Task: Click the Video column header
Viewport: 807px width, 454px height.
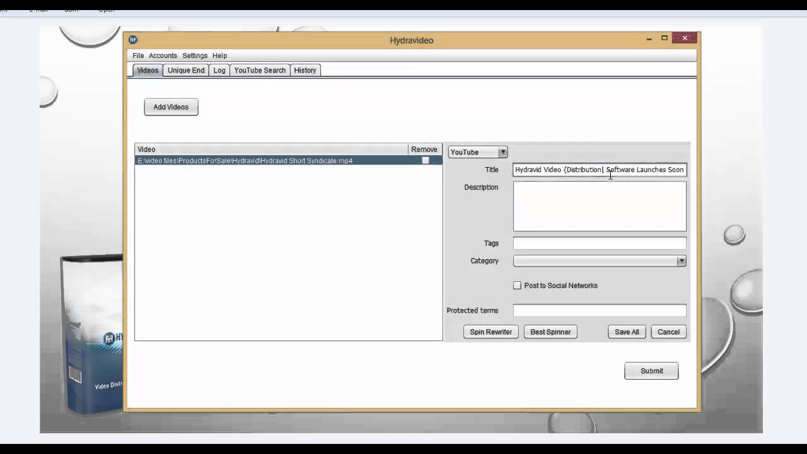Action: (x=272, y=149)
